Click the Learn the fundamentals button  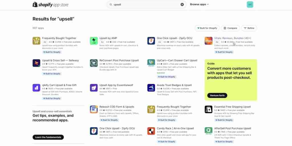point(48,137)
